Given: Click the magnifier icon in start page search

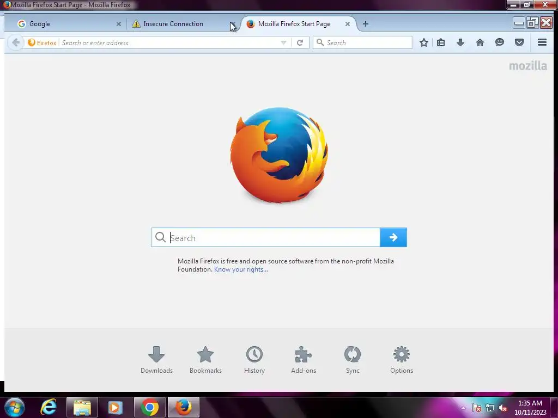Looking at the screenshot, I should (x=161, y=237).
